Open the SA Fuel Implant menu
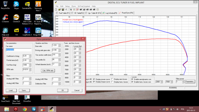The height and width of the screenshot is (112, 199). pos(84,6)
